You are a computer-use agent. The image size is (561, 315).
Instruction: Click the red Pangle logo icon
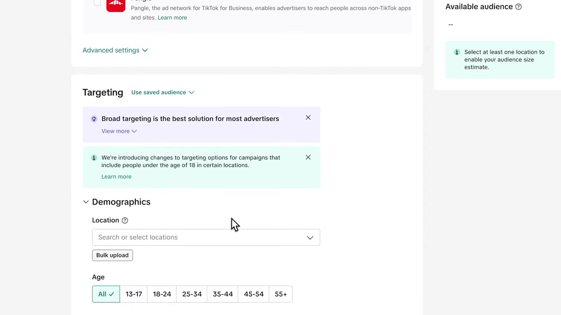116,5
